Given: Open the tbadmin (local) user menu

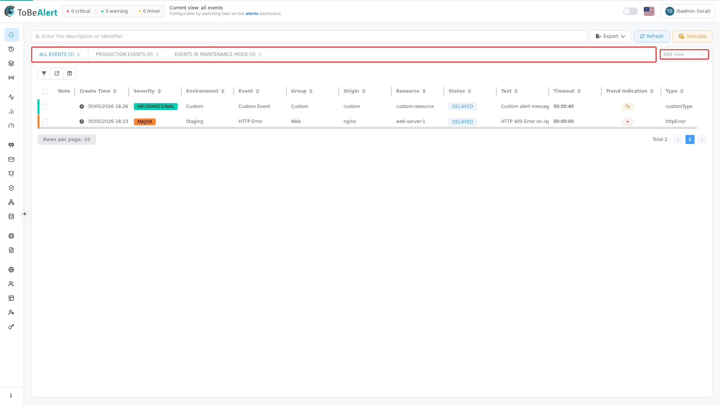Looking at the screenshot, I should [x=688, y=11].
